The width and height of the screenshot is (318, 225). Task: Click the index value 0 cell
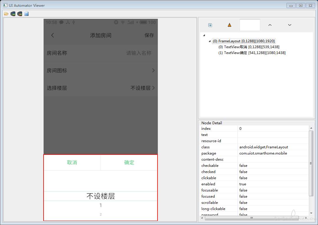pos(273,128)
